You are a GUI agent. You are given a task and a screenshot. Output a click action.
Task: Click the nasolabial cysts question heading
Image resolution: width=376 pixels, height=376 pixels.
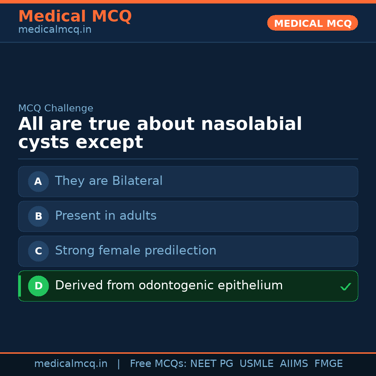(160, 133)
